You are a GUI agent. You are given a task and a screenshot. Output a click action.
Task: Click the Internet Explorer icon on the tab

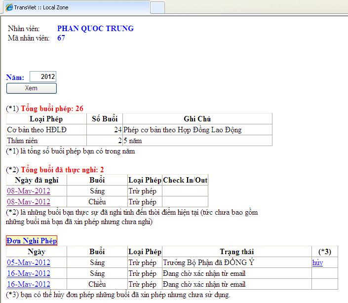(9, 7)
